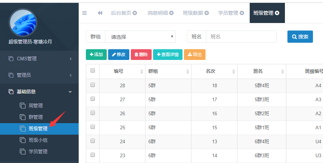Screen dimensions: 323x163
Task: Click the hamburger menu toggle icon
Action: pos(84,13)
